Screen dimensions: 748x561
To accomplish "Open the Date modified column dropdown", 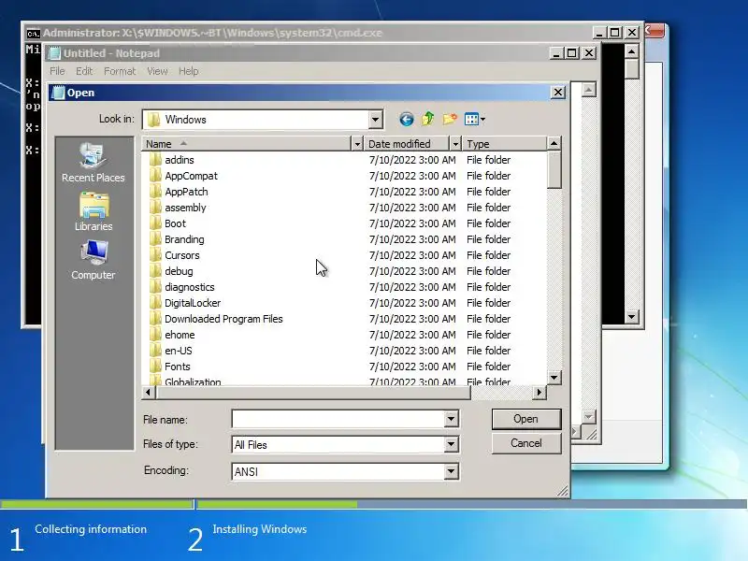I will pos(455,144).
